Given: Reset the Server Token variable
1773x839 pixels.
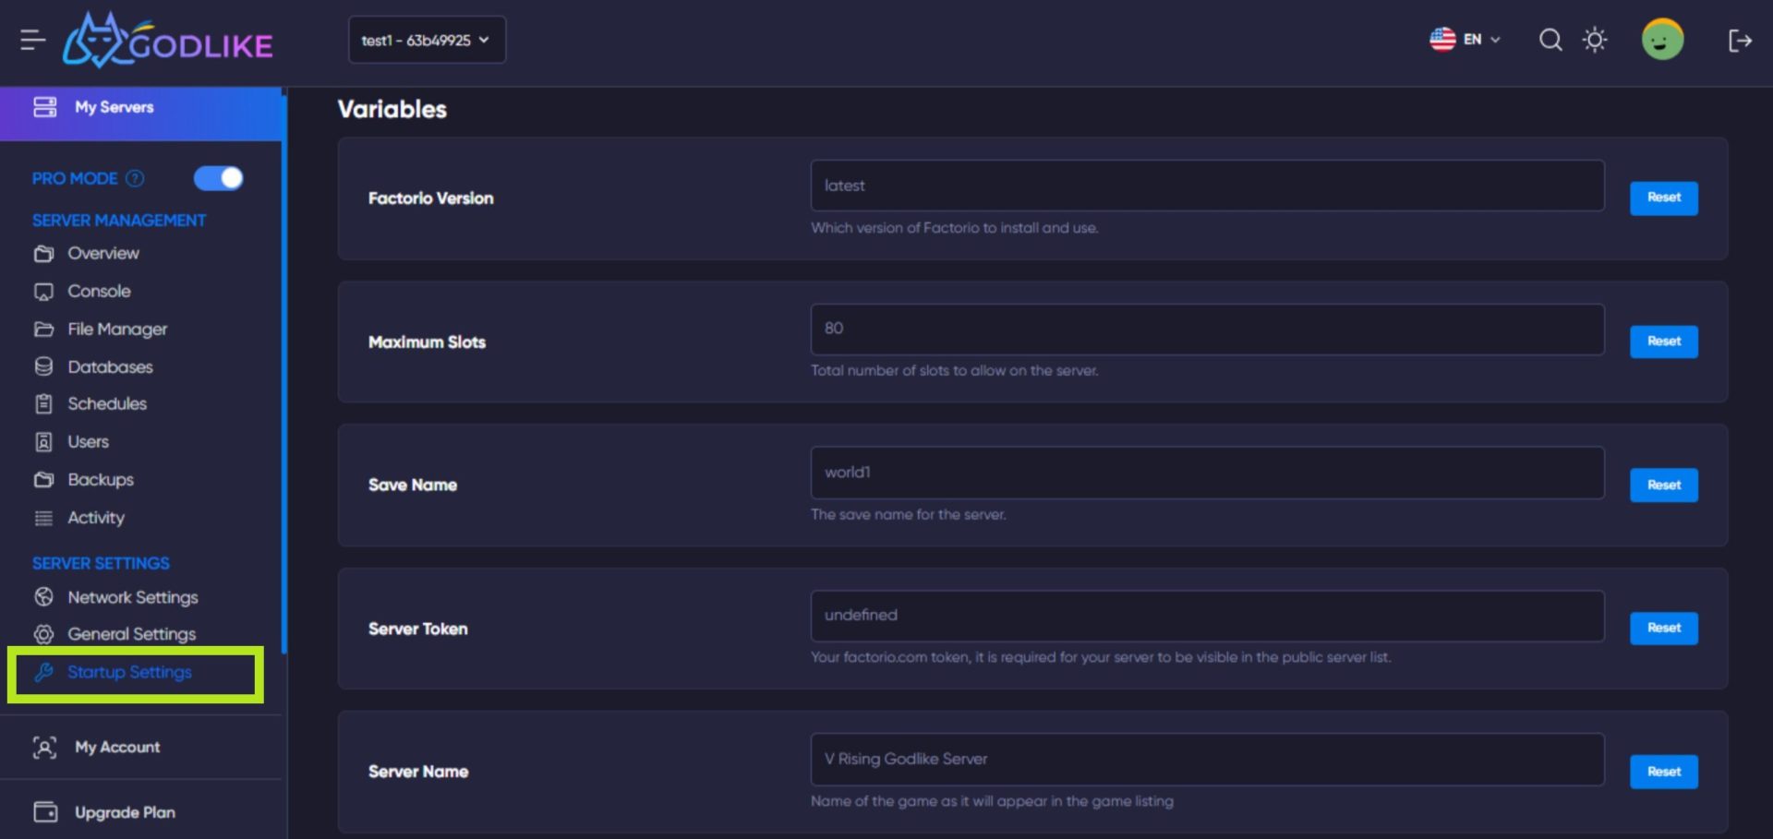Looking at the screenshot, I should click(1663, 628).
